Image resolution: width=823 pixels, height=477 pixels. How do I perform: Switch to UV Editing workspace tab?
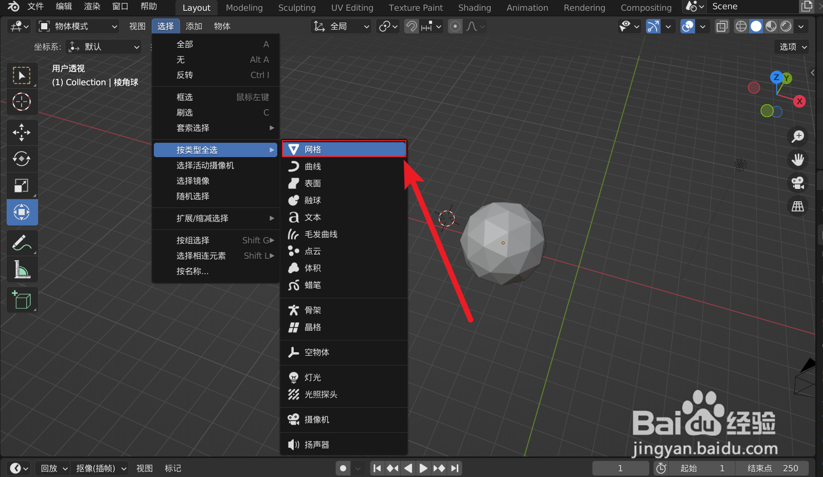coord(352,8)
